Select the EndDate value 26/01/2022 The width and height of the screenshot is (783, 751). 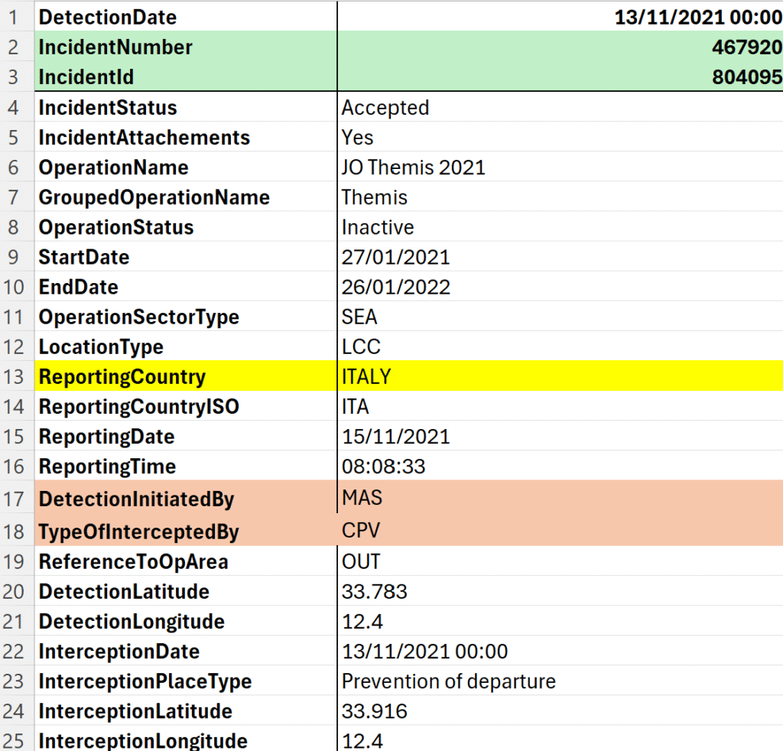(x=395, y=287)
